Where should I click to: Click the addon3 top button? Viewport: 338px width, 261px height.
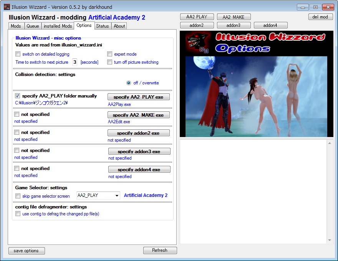click(x=234, y=25)
